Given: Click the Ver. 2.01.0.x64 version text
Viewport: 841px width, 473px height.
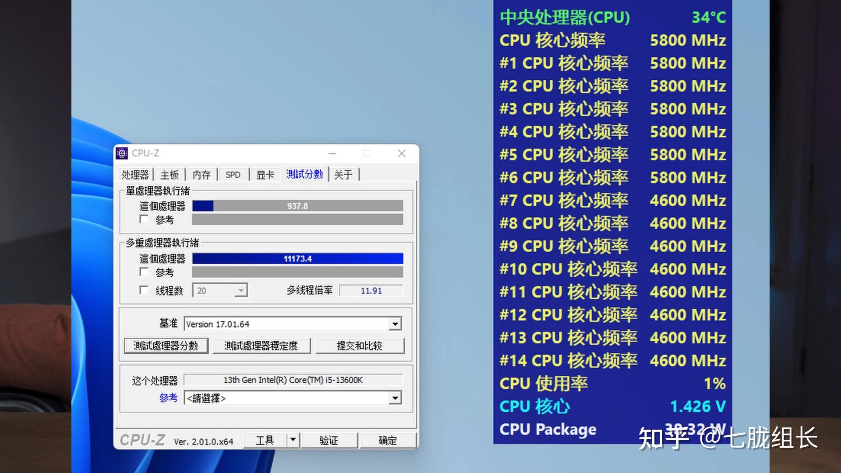Looking at the screenshot, I should (x=204, y=441).
